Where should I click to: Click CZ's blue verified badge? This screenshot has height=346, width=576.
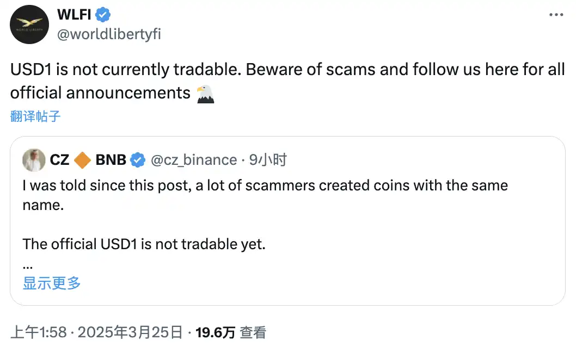(x=138, y=160)
